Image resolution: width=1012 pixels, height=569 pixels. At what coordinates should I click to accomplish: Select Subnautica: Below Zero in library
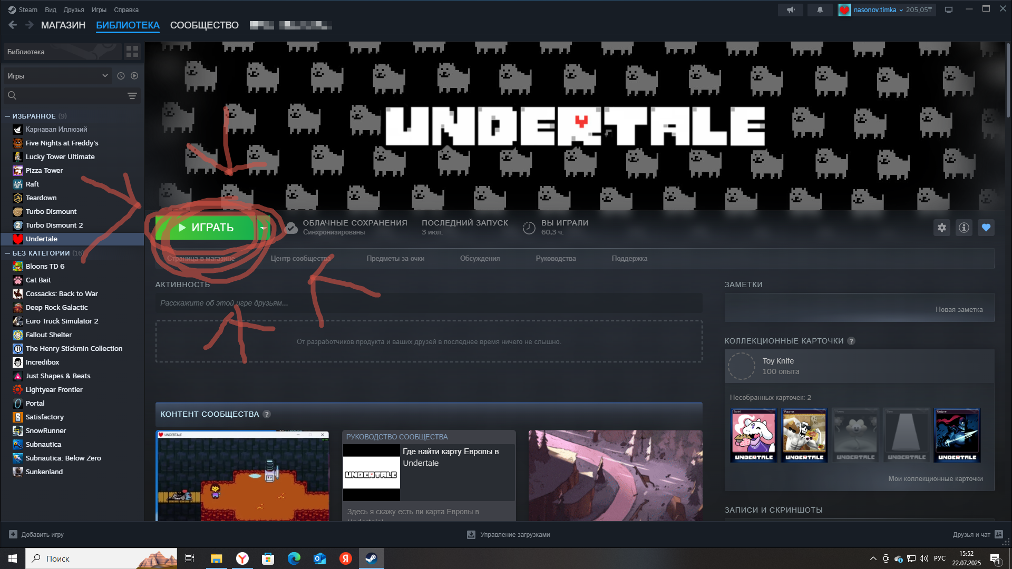pyautogui.click(x=72, y=458)
